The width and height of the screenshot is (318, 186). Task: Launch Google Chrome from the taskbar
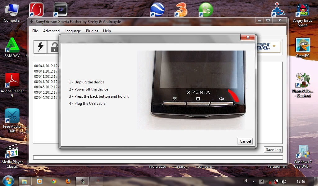pyautogui.click(x=54, y=182)
